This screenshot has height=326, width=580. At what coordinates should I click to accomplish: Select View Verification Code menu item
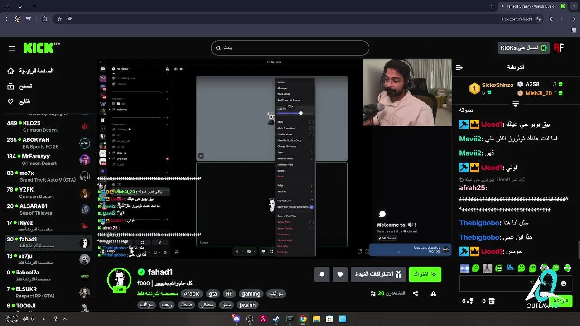(x=290, y=140)
